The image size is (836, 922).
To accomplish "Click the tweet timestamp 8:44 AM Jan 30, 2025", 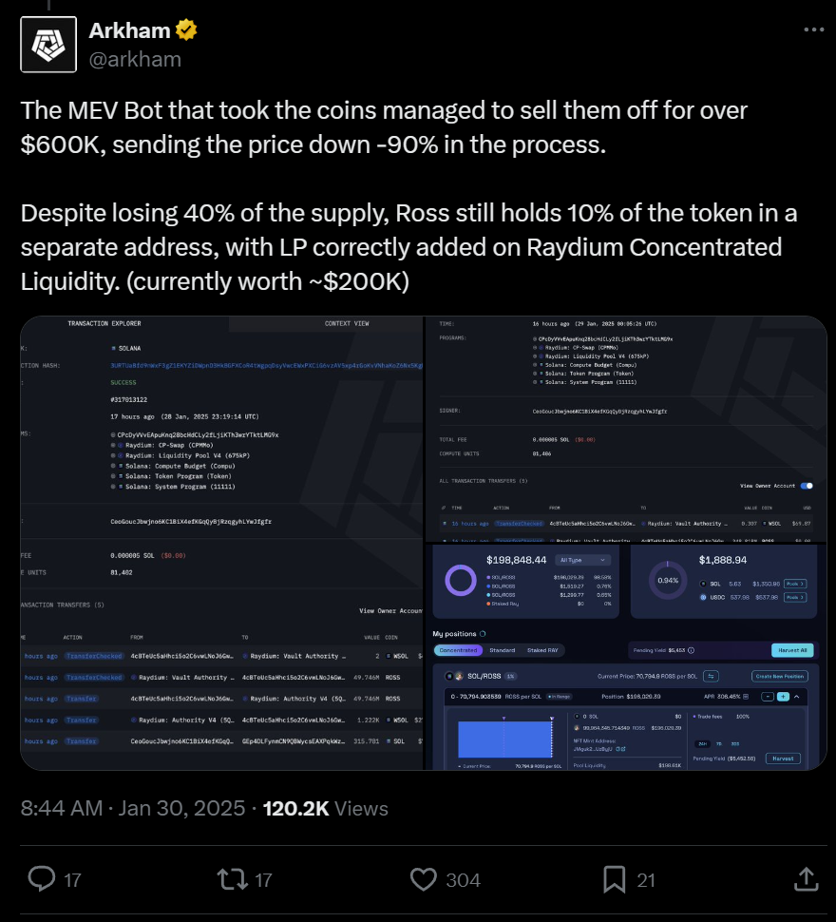I will point(133,809).
